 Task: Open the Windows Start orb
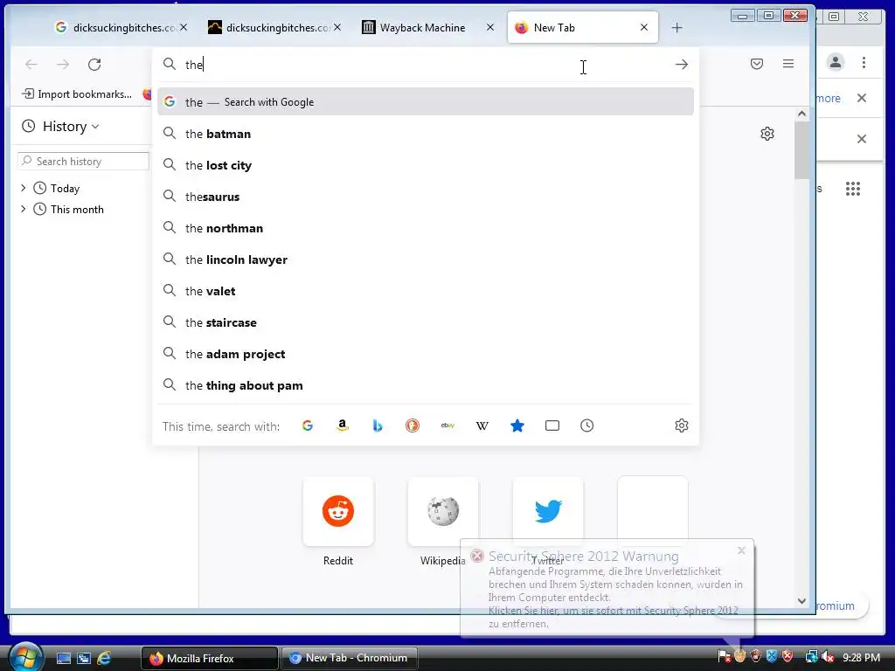click(x=26, y=657)
